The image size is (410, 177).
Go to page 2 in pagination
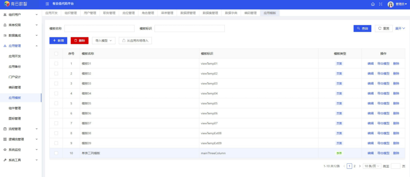coord(355,166)
